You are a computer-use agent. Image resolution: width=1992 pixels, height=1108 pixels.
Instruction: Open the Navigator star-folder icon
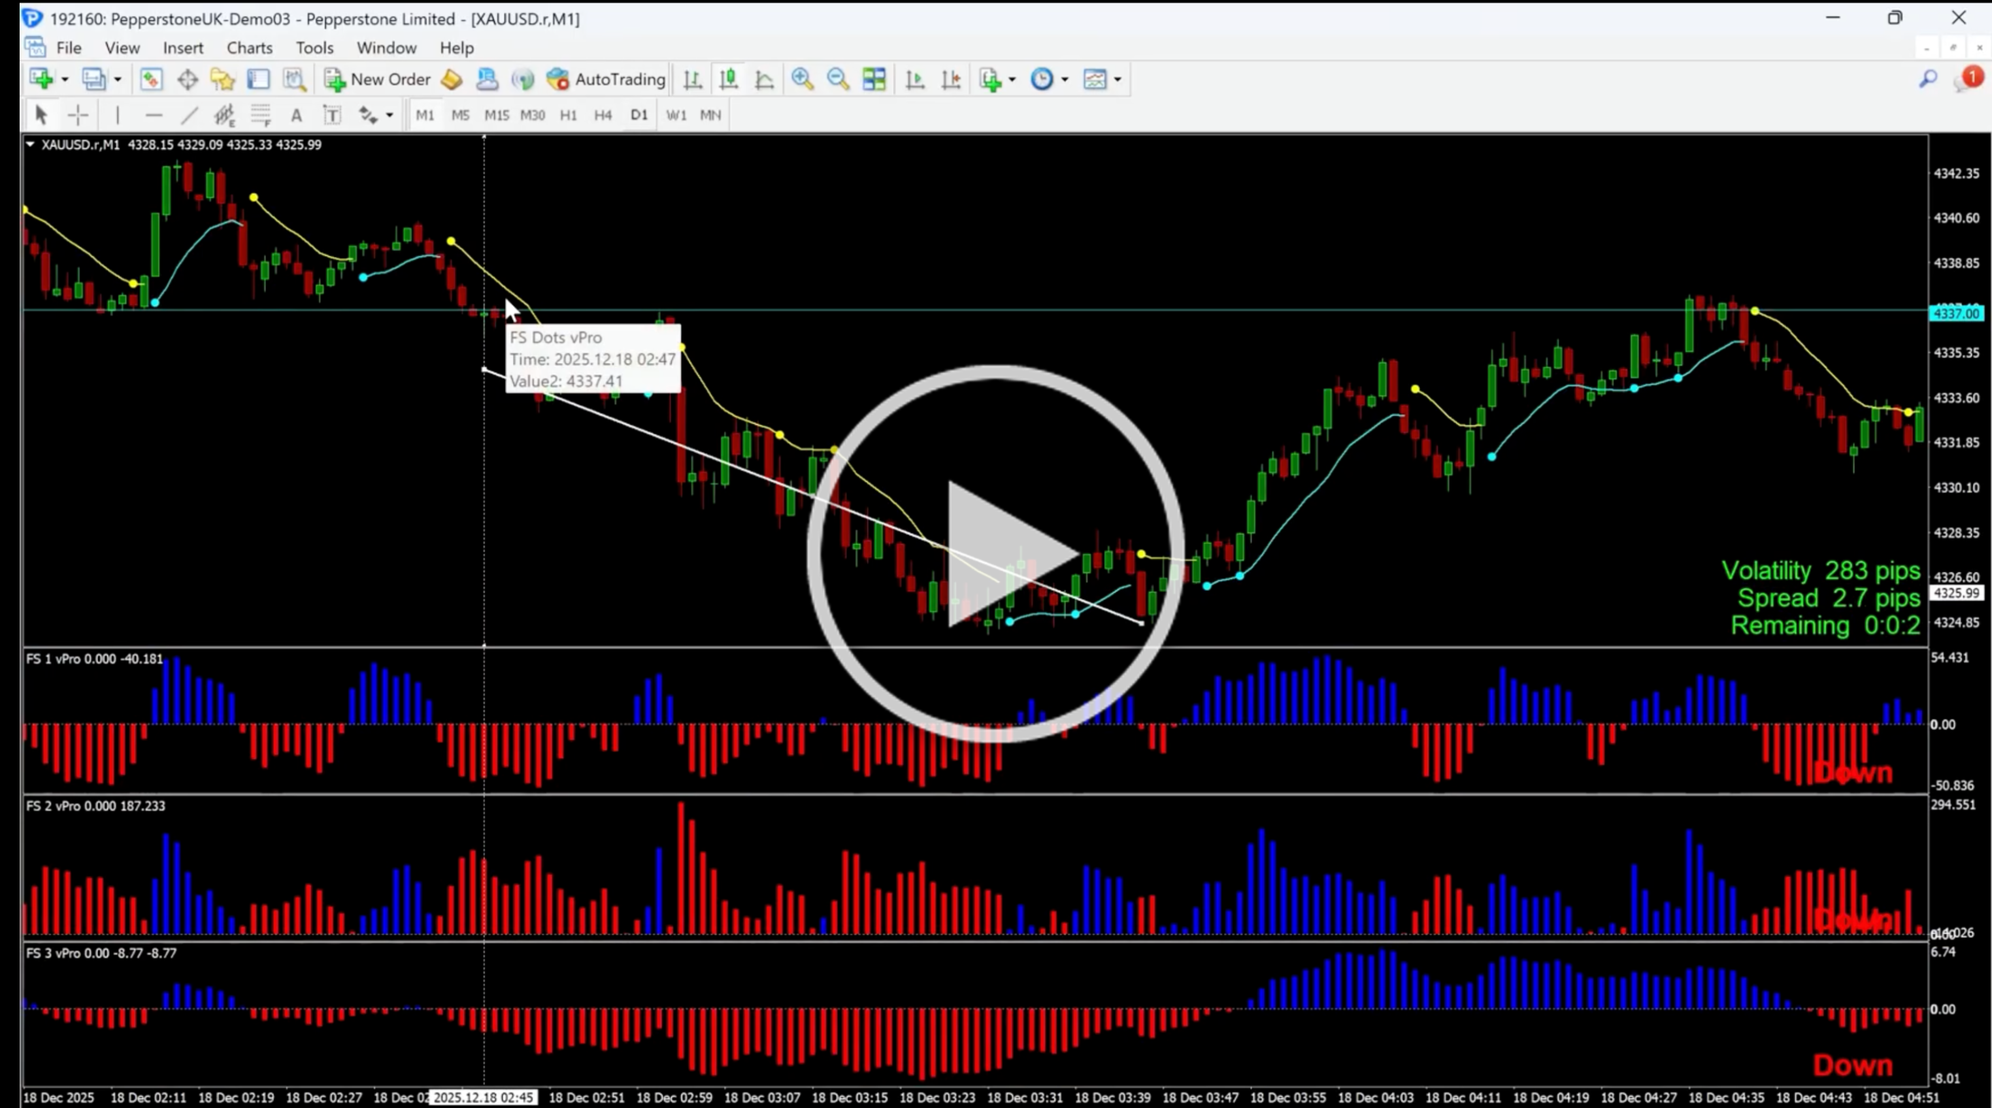click(x=223, y=79)
